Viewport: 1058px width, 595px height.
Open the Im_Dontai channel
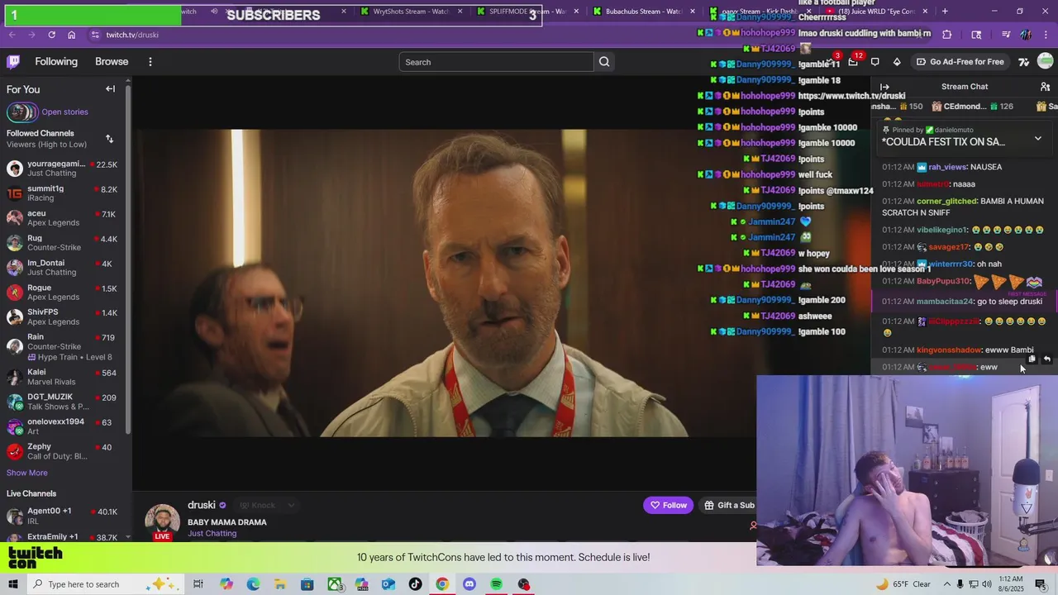point(64,268)
